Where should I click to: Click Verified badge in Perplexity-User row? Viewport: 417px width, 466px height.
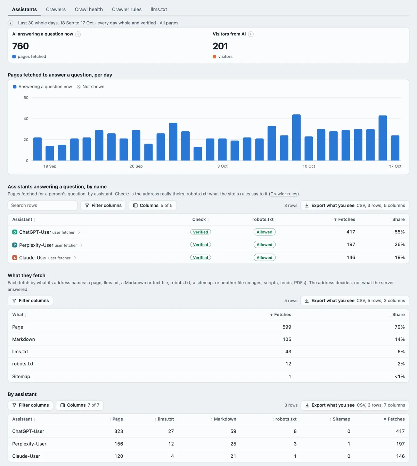point(201,245)
